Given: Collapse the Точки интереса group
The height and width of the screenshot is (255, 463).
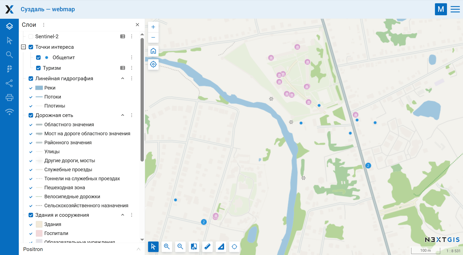Looking at the screenshot, I should [23, 47].
